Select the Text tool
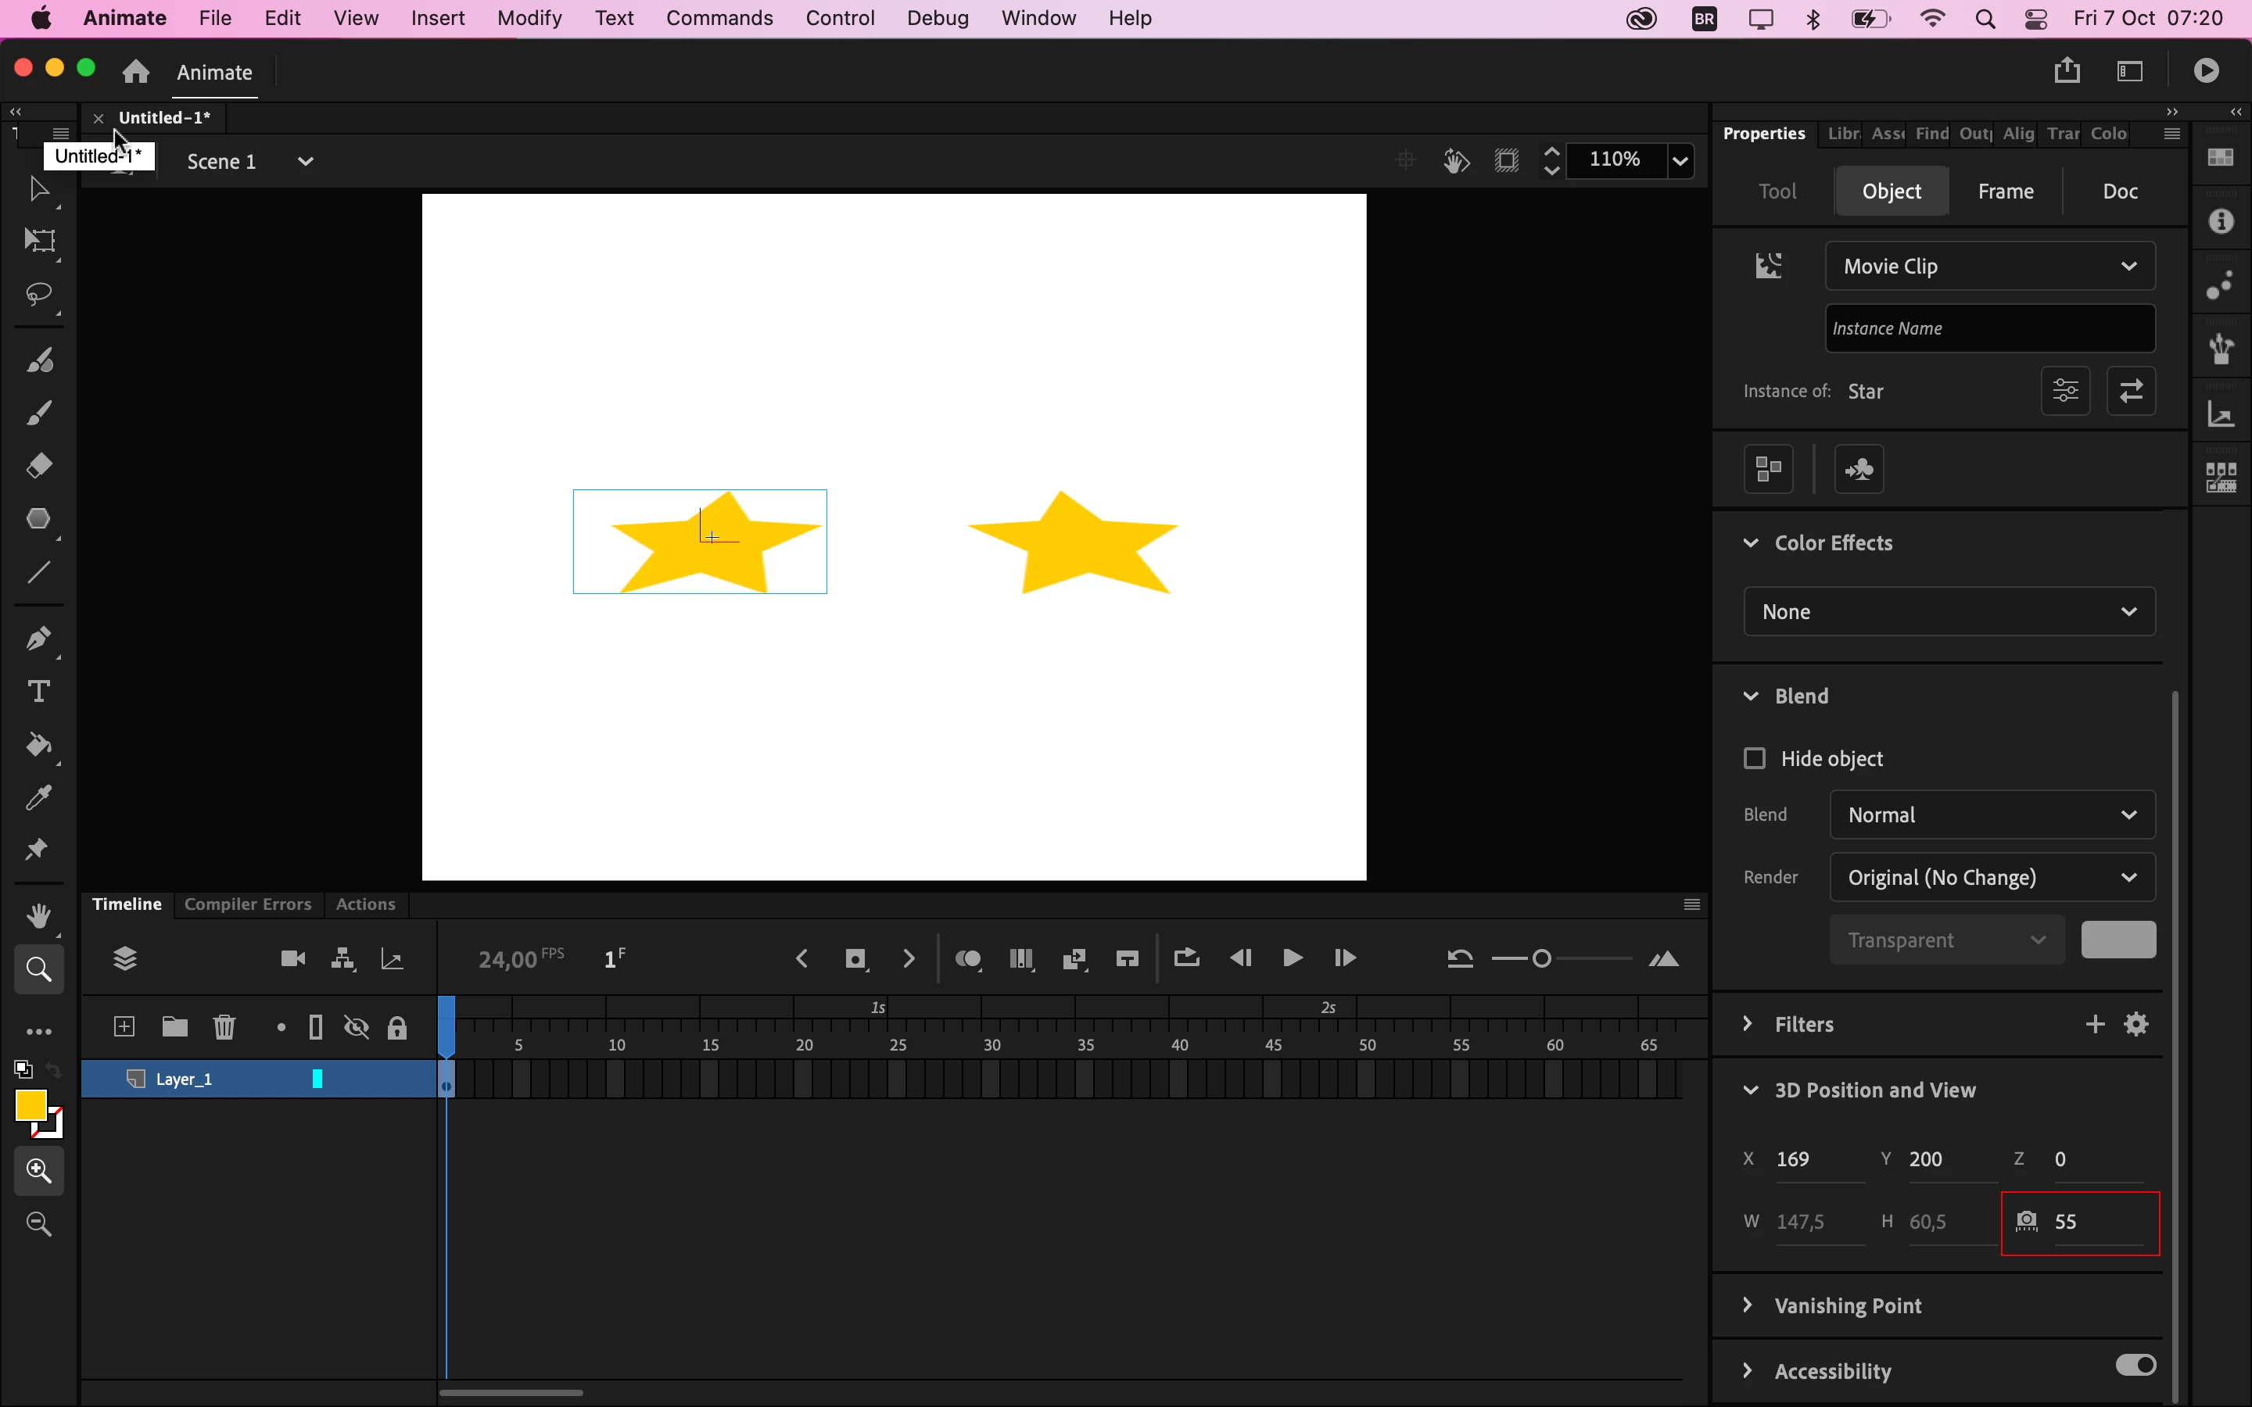 click(40, 692)
